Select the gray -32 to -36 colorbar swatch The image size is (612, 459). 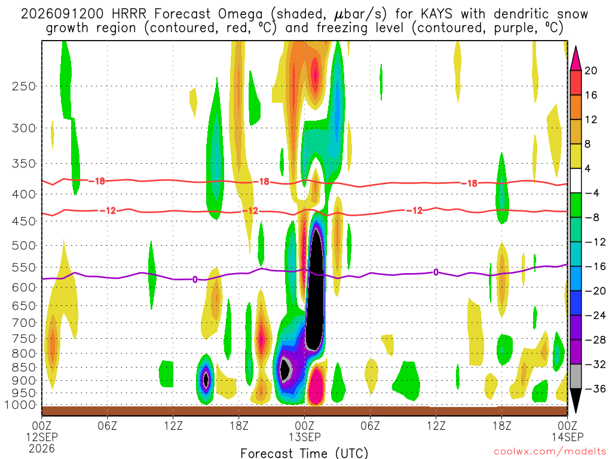click(x=576, y=377)
